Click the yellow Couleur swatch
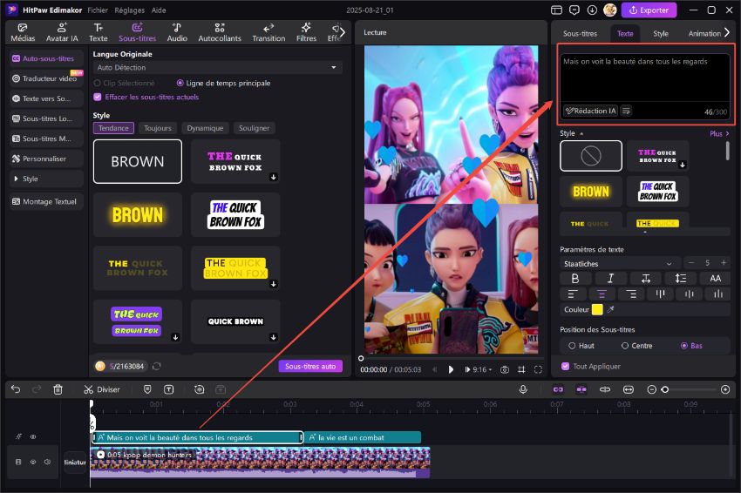The width and height of the screenshot is (741, 493). [597, 309]
